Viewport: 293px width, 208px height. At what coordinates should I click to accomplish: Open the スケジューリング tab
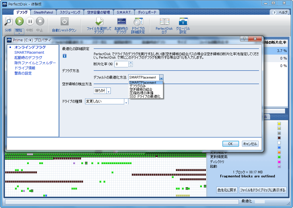click(70, 12)
